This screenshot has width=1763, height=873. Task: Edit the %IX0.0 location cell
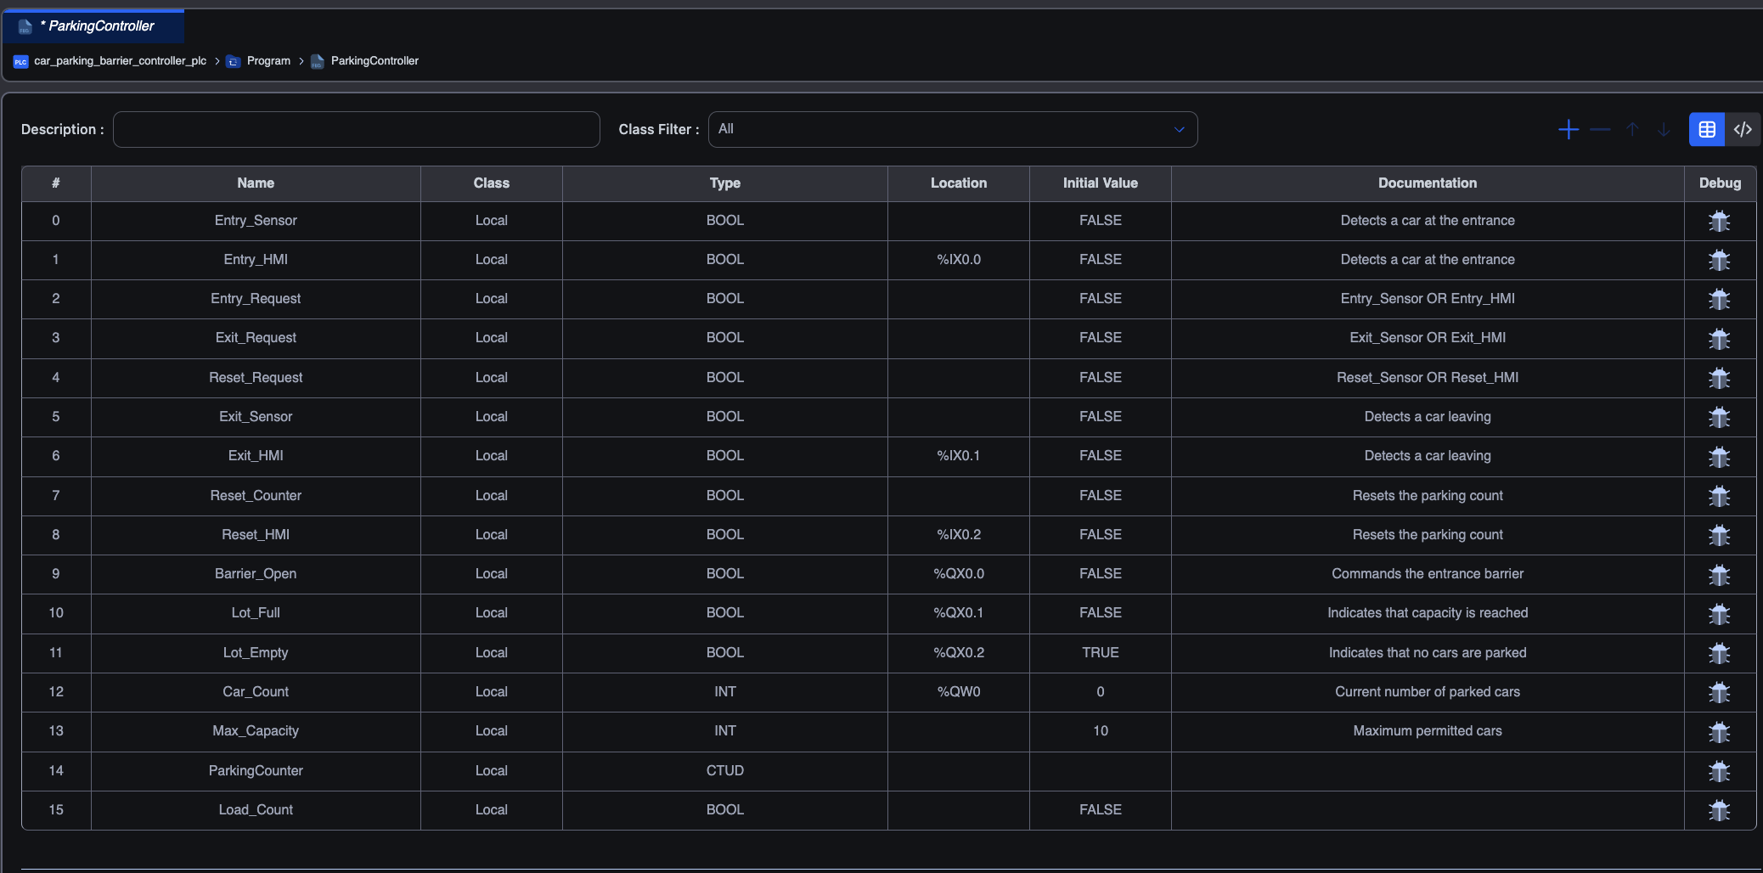[959, 260]
